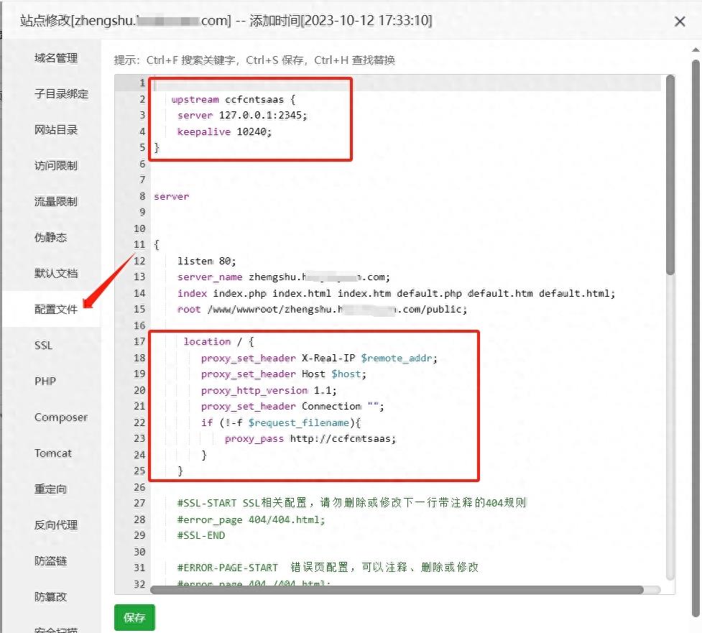Select the 防篡改 tamper-proof option
Screen dimensions: 702x633
pos(52,597)
